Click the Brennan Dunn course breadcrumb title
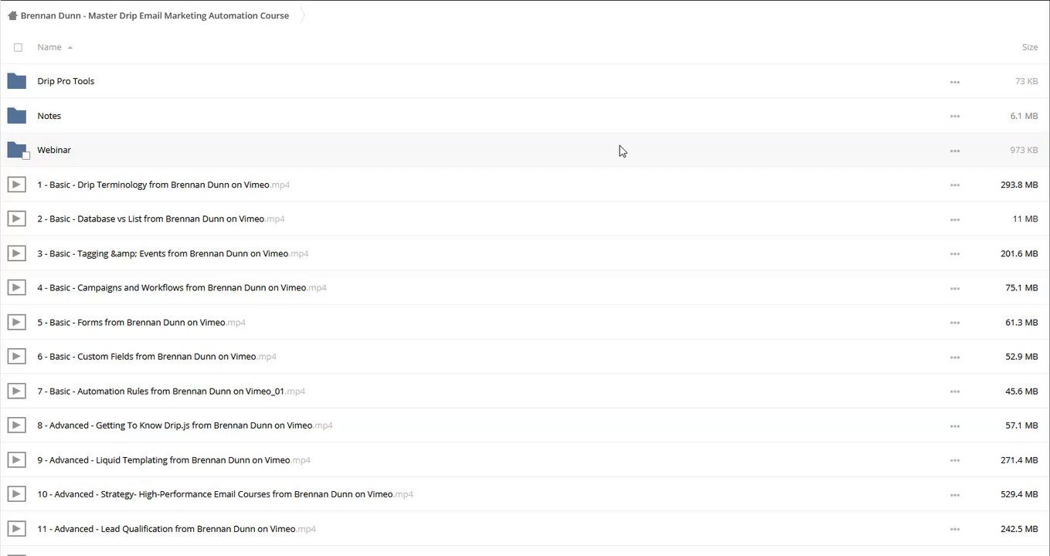The height and width of the screenshot is (556, 1050). click(155, 15)
